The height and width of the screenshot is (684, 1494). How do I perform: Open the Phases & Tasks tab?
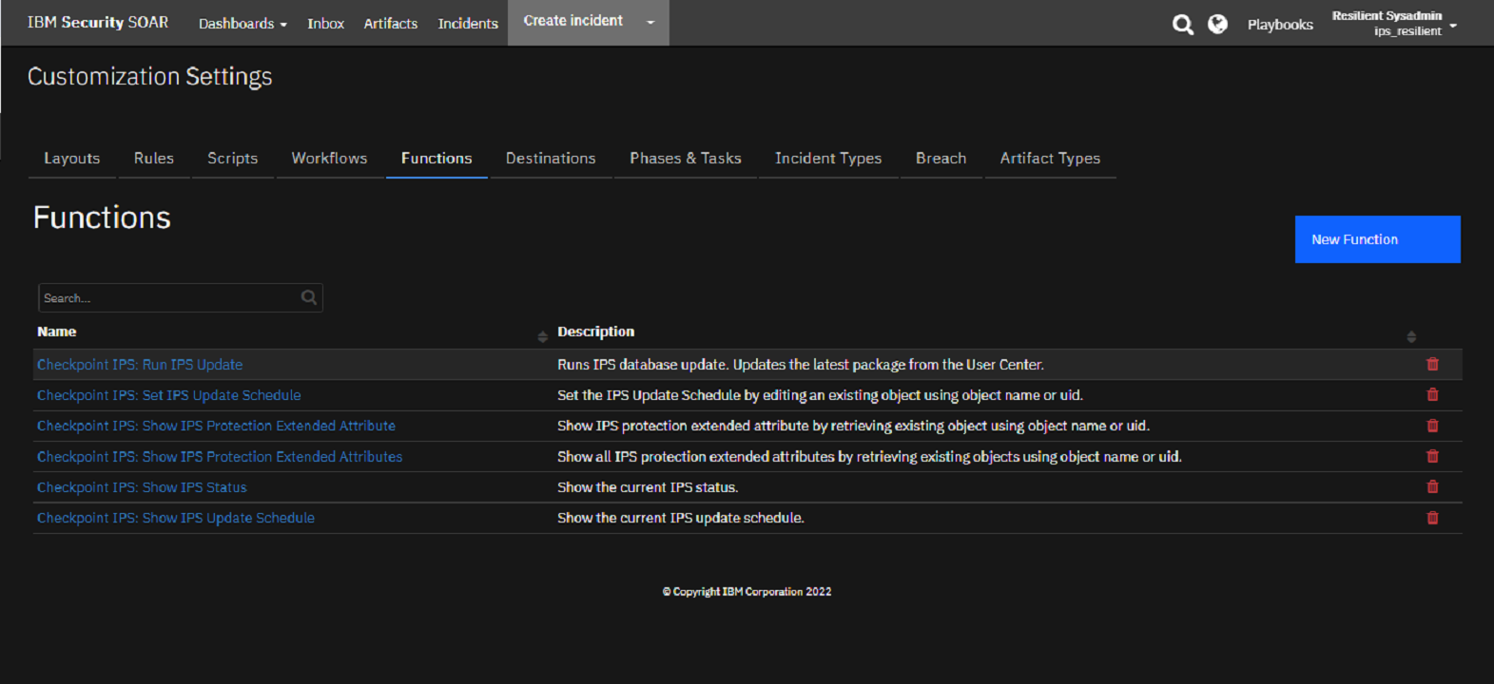[x=686, y=158]
